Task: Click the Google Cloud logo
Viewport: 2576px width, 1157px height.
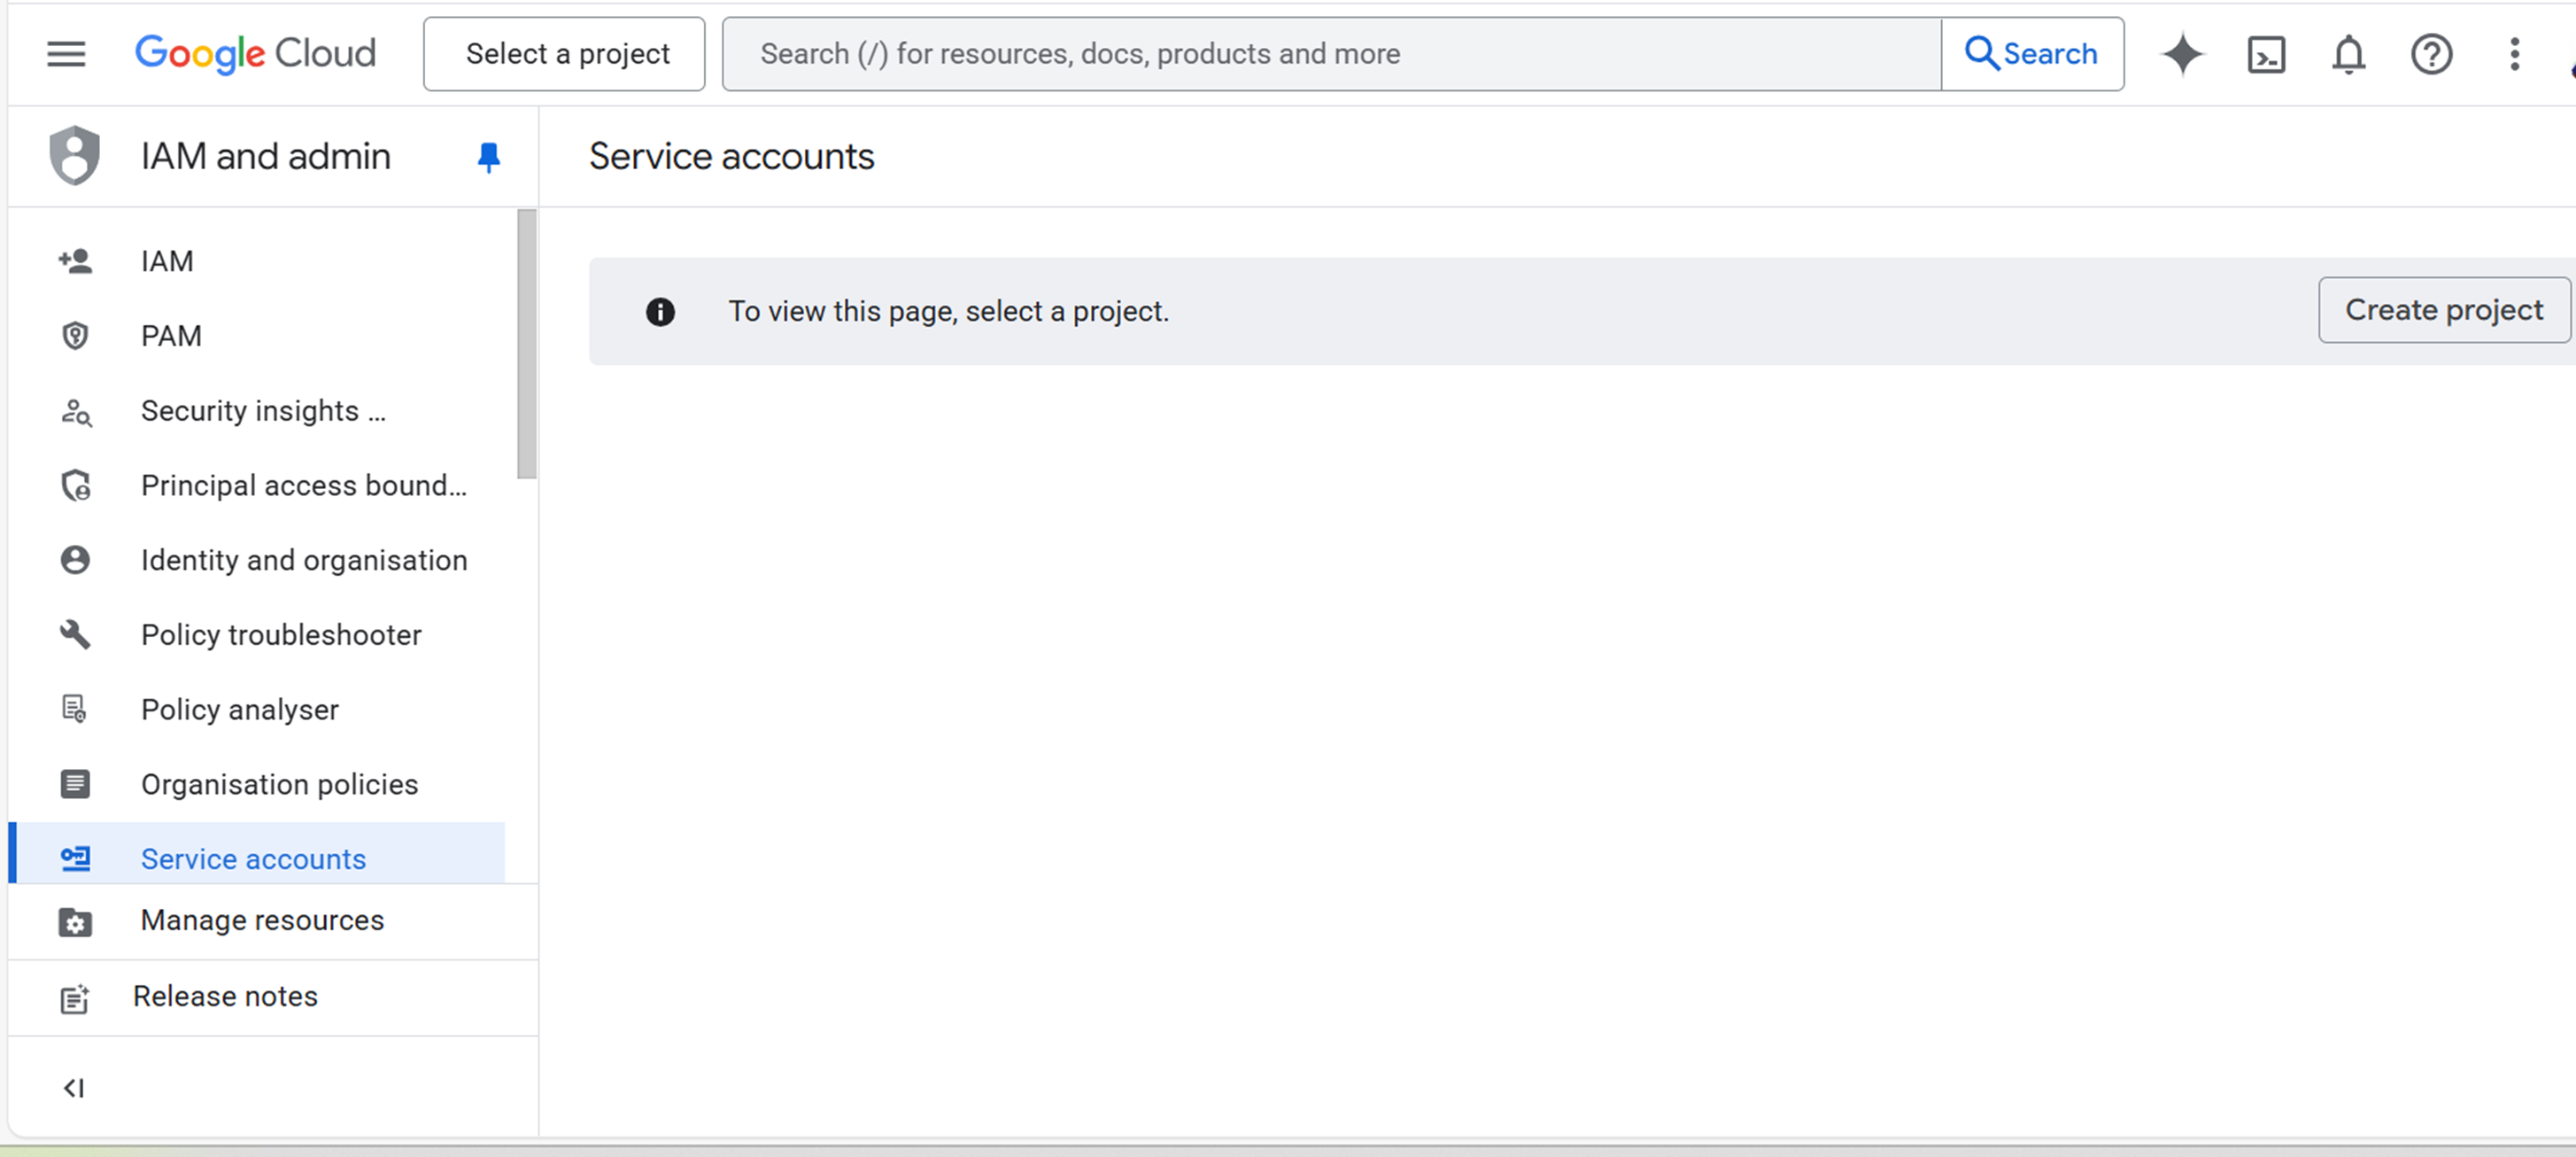Action: [256, 54]
